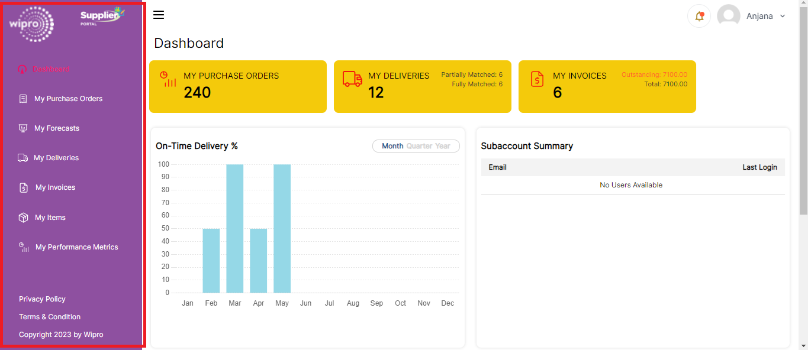Click the hamburger menu icon

click(x=158, y=15)
